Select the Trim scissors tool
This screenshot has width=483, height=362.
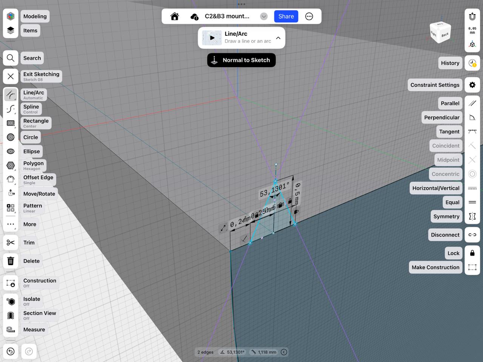point(11,242)
